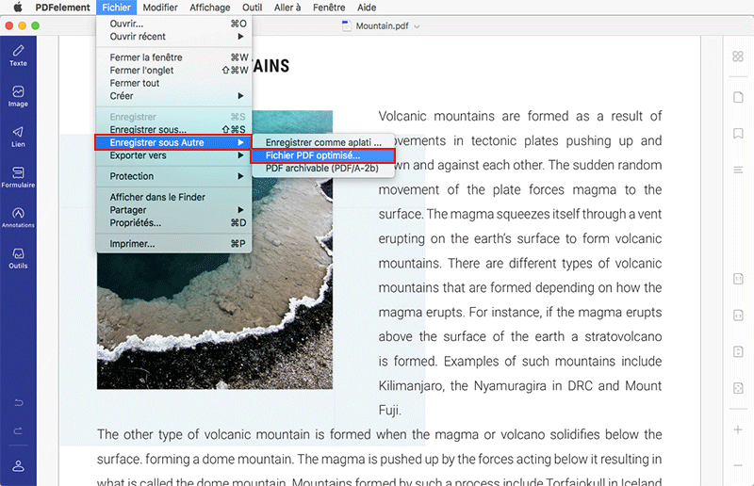This screenshot has width=754, height=486.
Task: Click the redo arrow icon in sidebar
Action: tap(18, 430)
